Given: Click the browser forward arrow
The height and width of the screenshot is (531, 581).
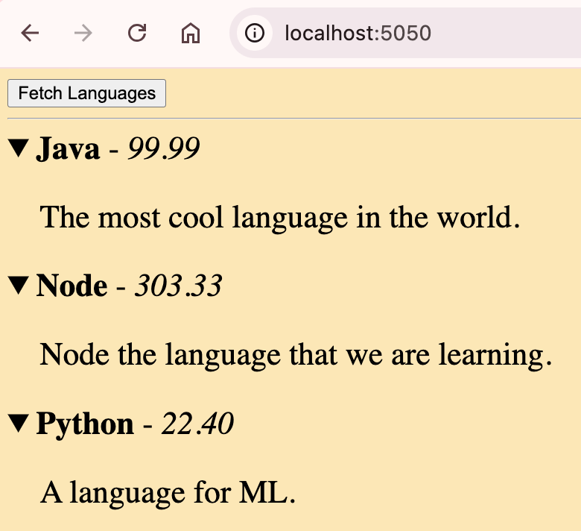Looking at the screenshot, I should (83, 34).
